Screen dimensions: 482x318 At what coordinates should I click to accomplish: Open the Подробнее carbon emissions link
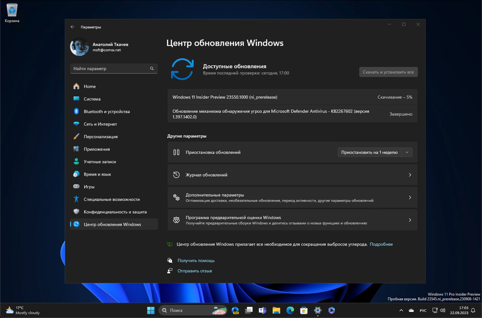coord(381,244)
